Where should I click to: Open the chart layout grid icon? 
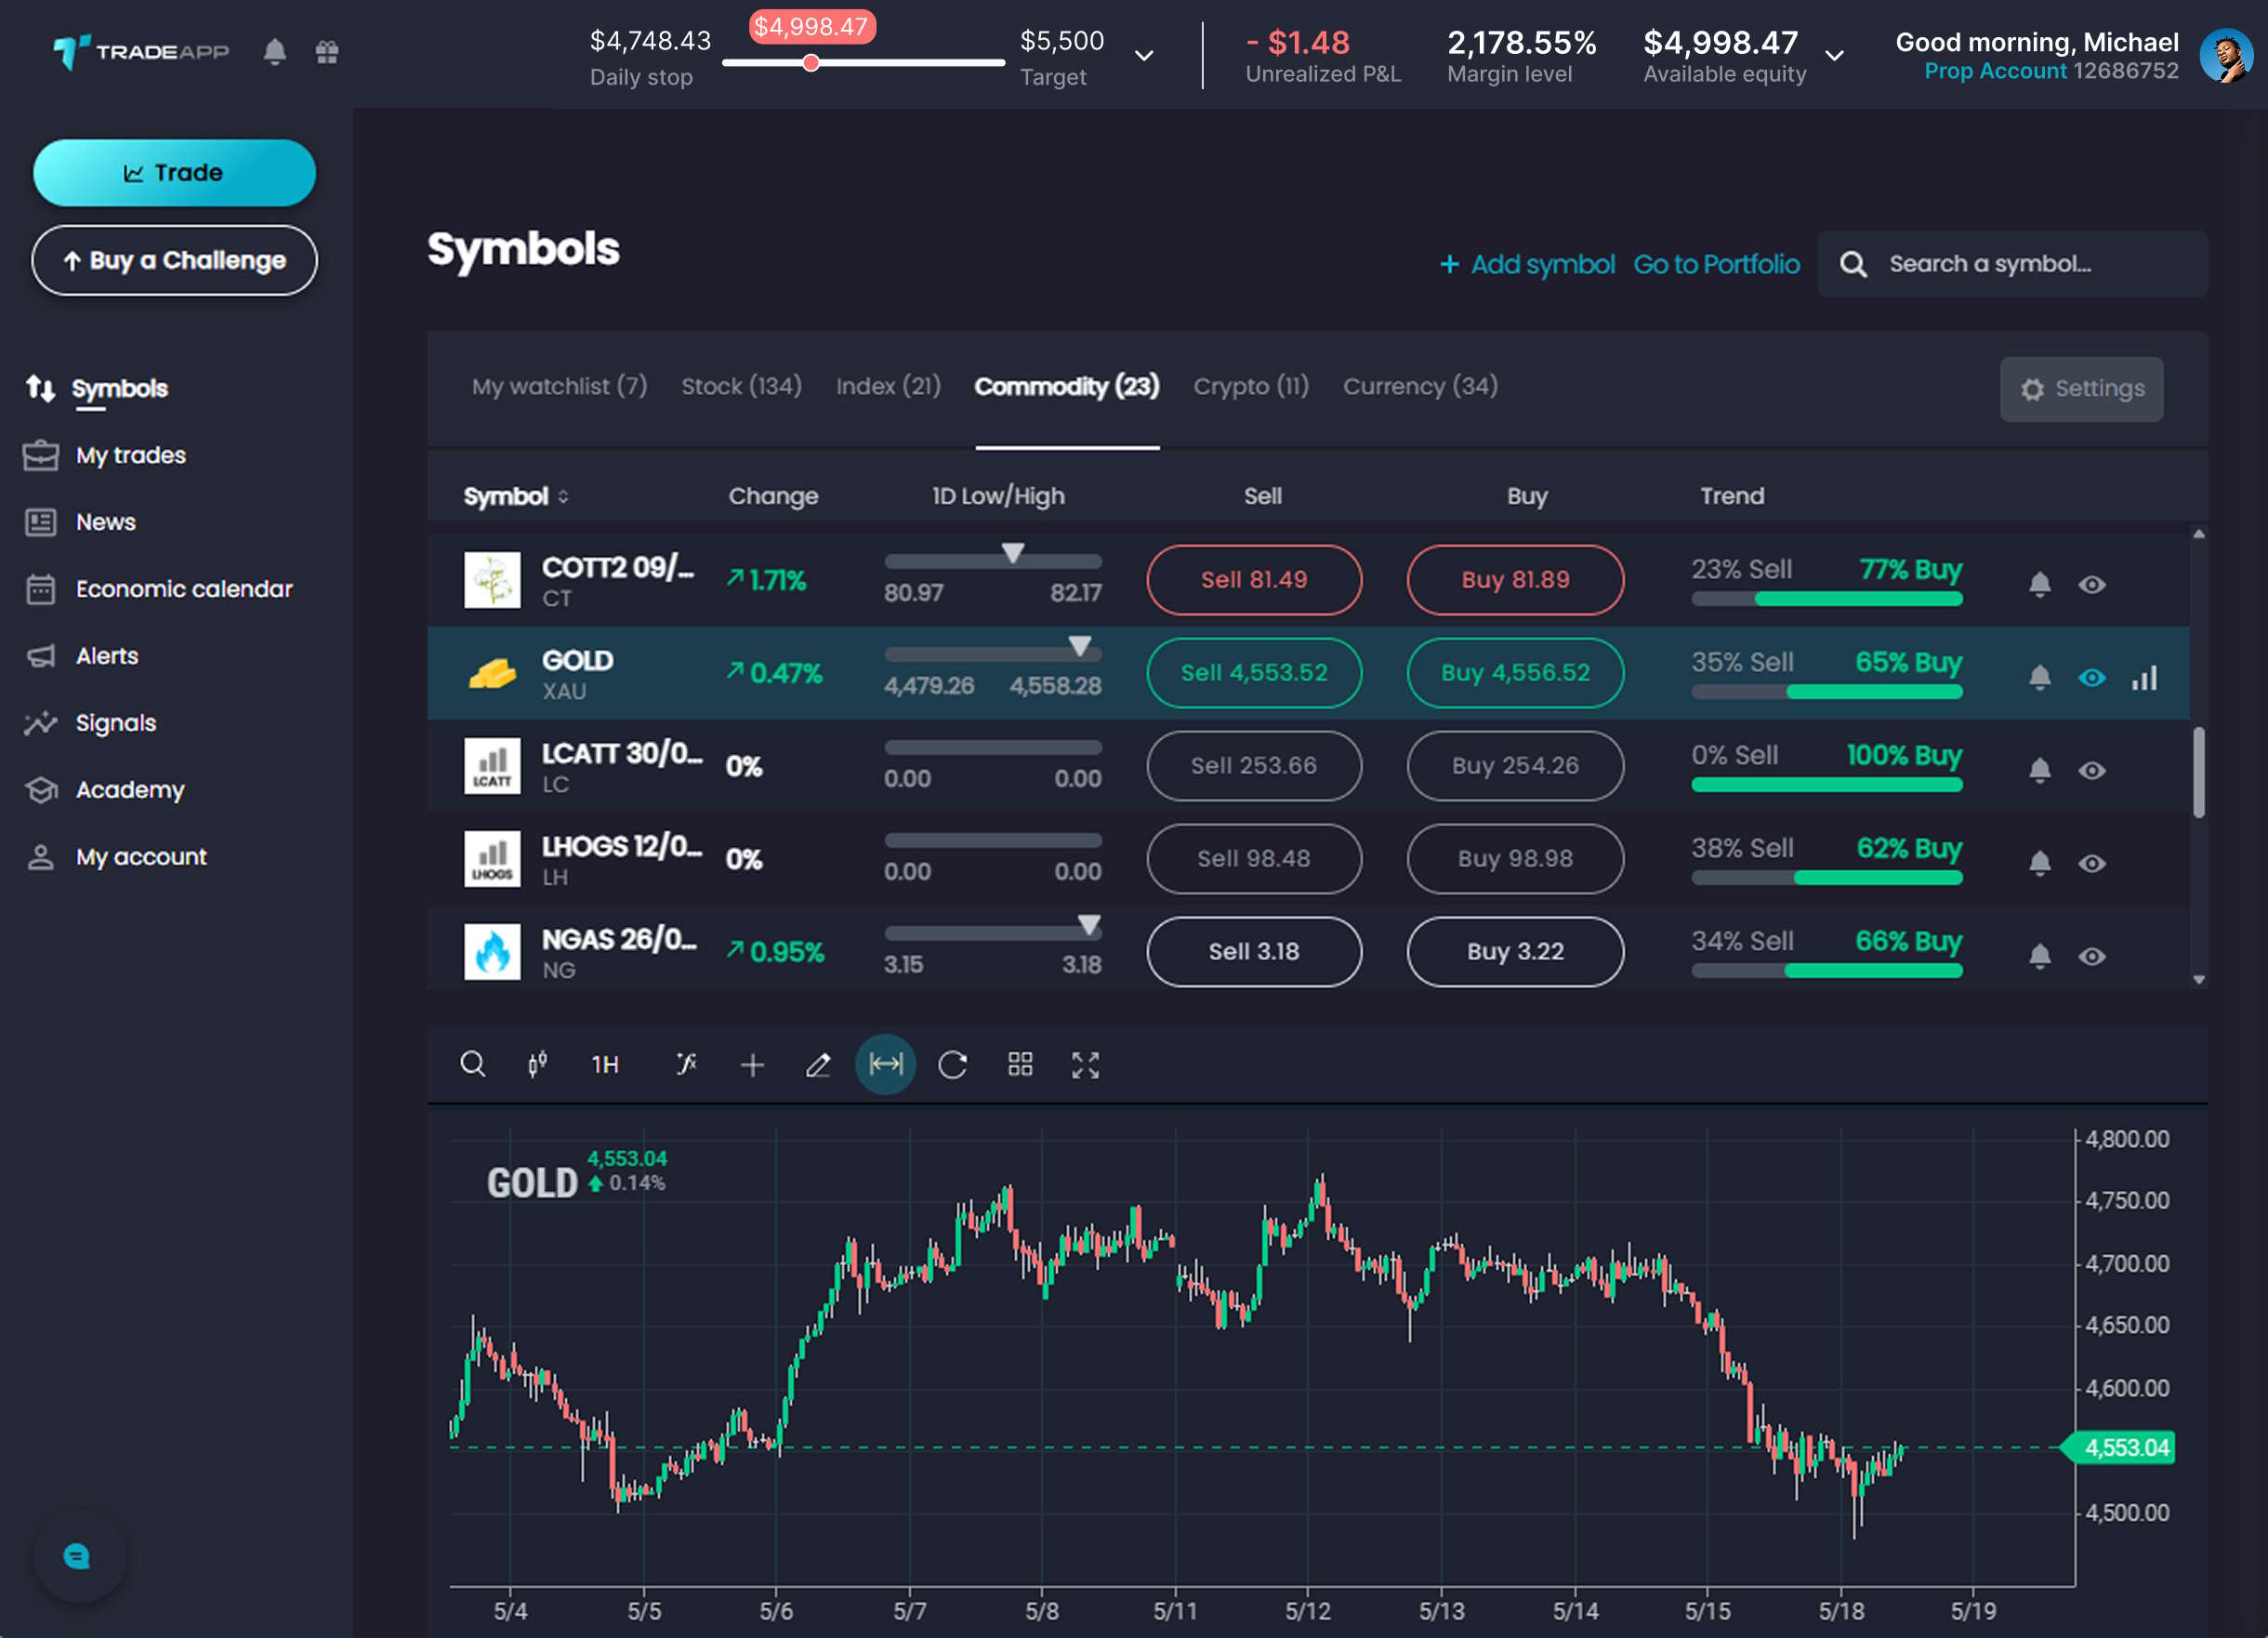(x=1020, y=1064)
